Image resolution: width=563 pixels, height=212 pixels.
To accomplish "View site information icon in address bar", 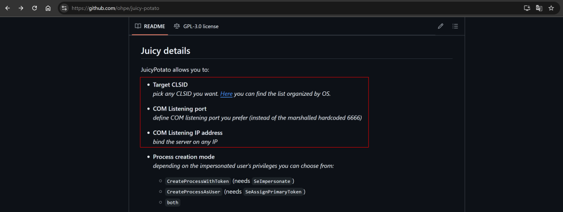I will (64, 8).
